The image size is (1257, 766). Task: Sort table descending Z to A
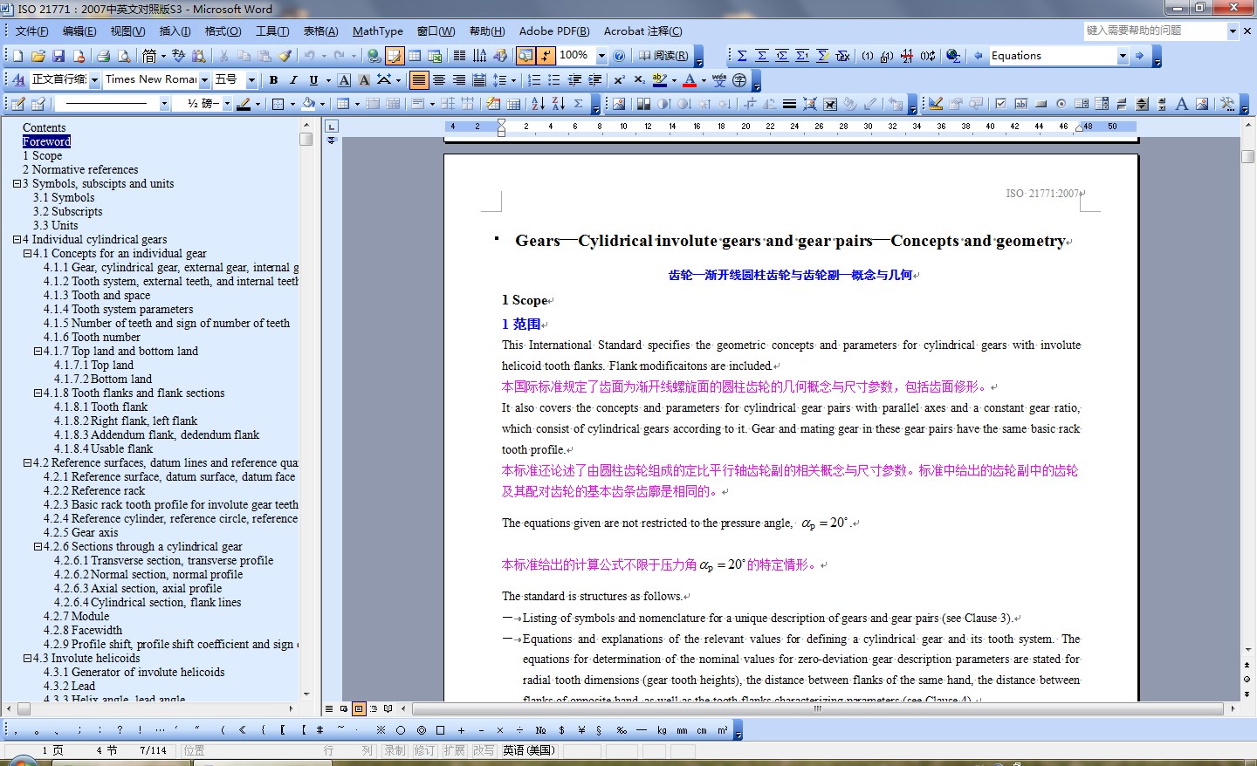pos(558,104)
